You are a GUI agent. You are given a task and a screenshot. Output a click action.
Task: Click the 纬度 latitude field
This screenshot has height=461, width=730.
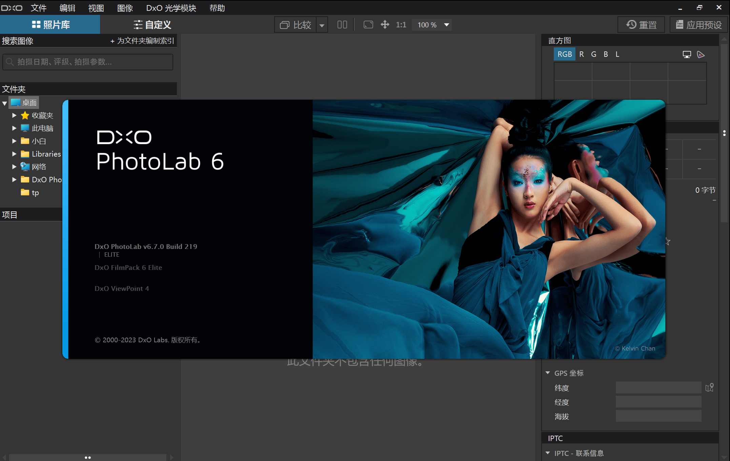[658, 388]
